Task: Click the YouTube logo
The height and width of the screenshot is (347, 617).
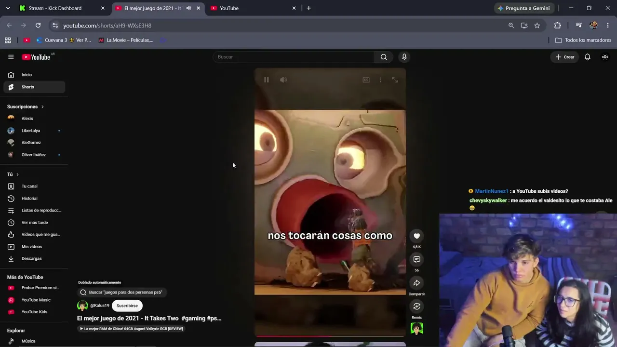Action: click(x=36, y=57)
